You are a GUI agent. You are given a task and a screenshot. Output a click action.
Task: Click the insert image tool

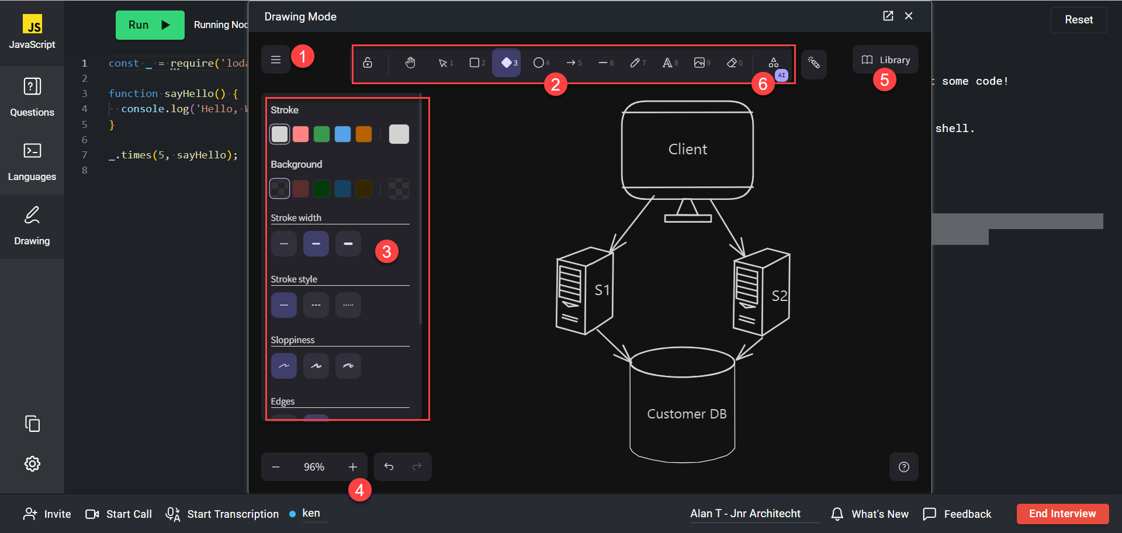pos(699,63)
